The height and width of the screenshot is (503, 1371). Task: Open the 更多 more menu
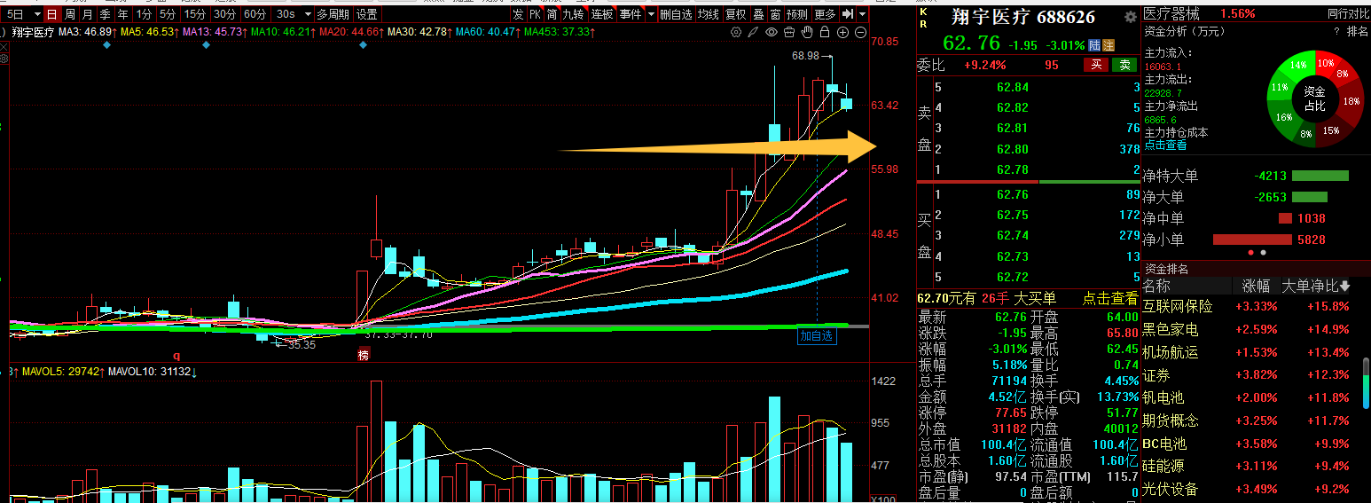(826, 14)
